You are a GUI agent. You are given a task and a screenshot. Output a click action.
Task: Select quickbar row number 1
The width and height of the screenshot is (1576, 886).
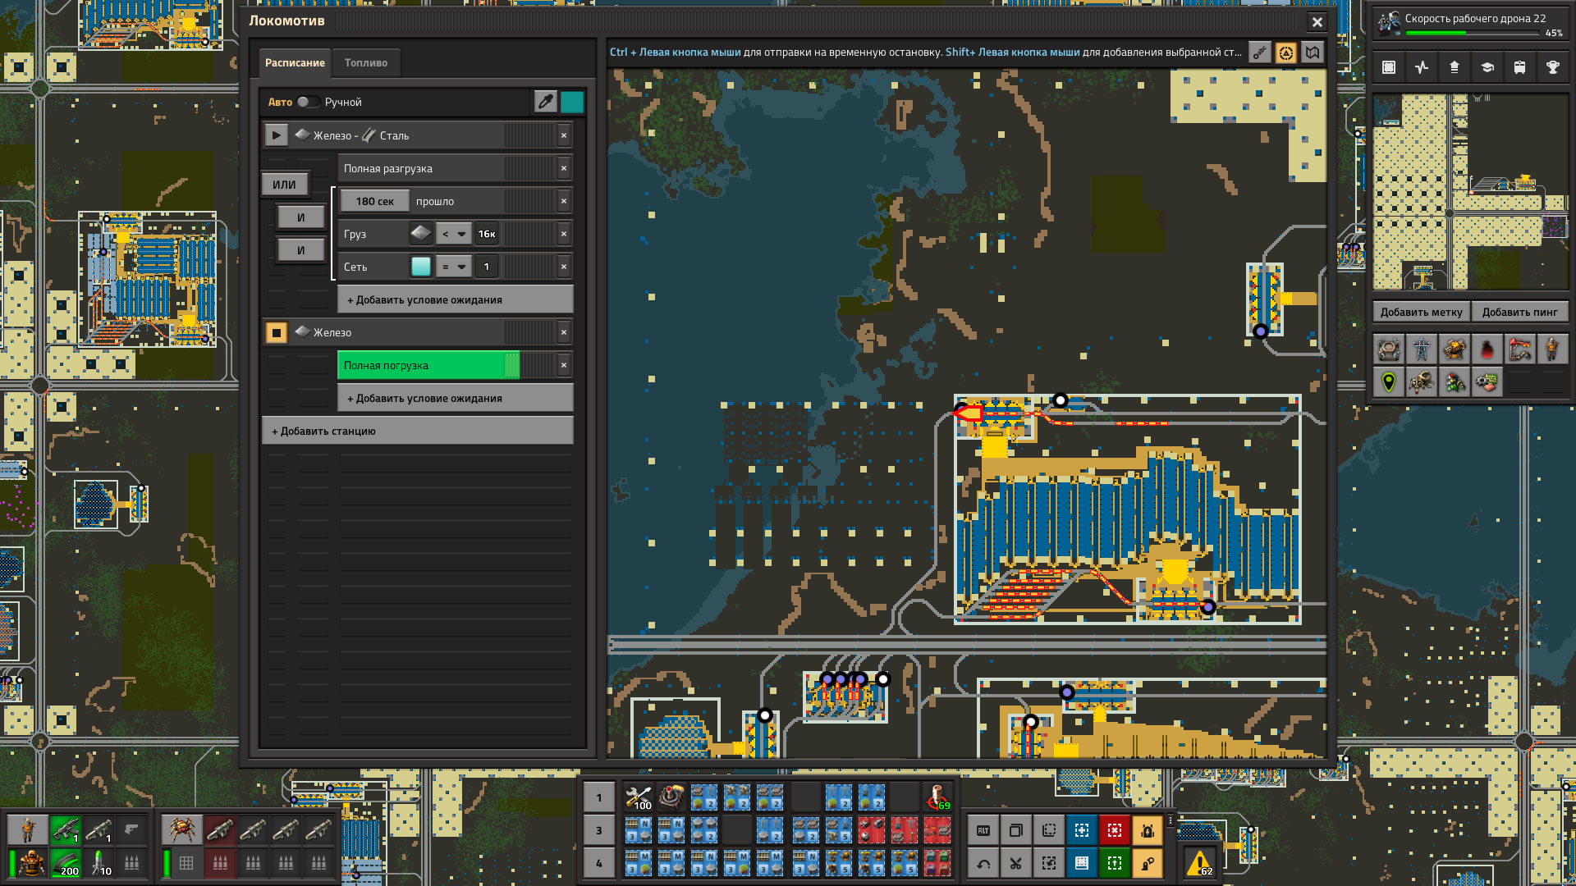click(x=599, y=797)
